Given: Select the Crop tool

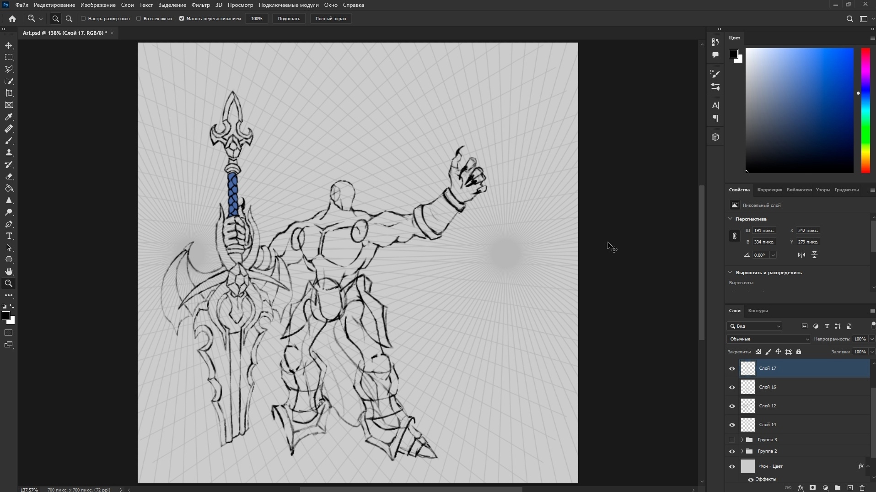Looking at the screenshot, I should coord(9,93).
